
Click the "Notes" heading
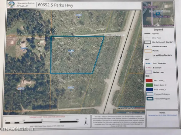(x=162, y=113)
